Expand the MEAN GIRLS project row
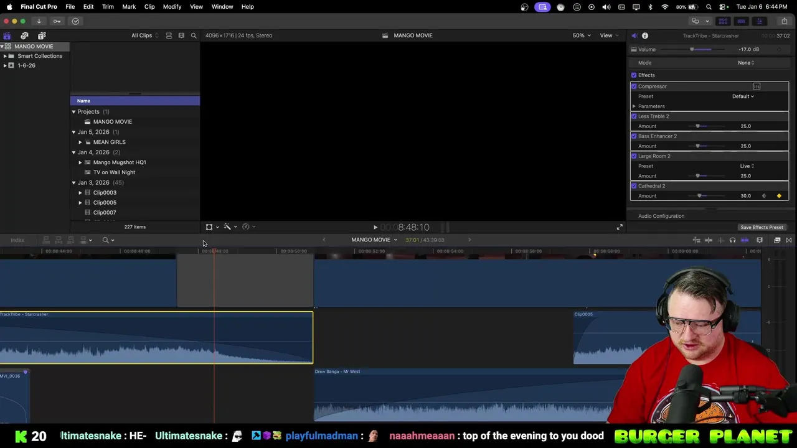This screenshot has height=448, width=797. click(x=80, y=142)
